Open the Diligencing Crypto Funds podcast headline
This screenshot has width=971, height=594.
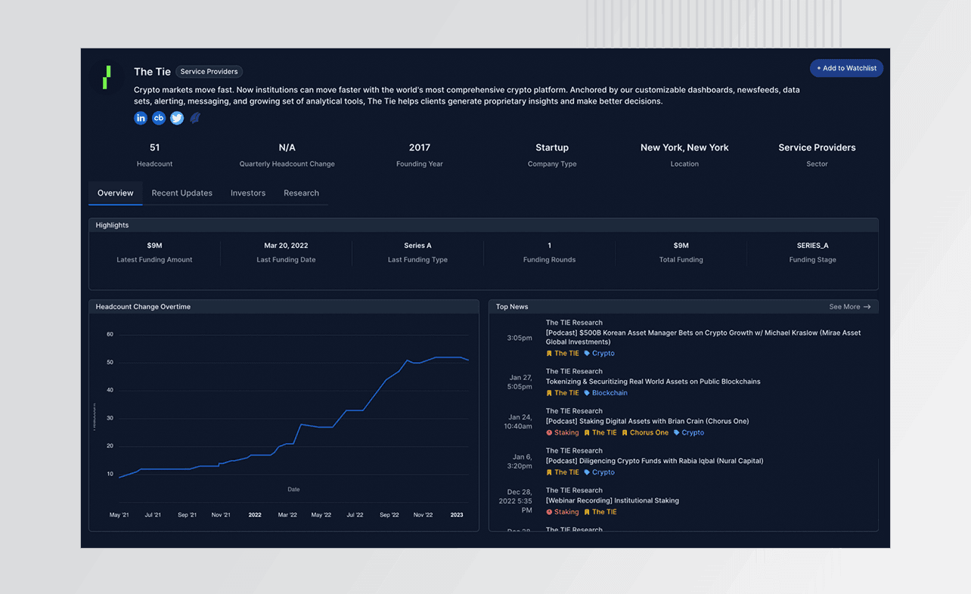click(654, 461)
